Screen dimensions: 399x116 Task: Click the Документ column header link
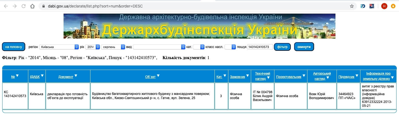66,77
